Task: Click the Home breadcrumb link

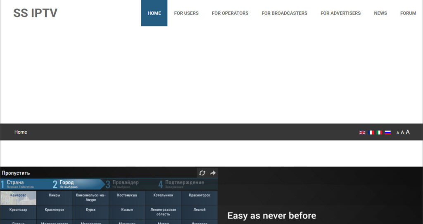Action: pyautogui.click(x=21, y=132)
